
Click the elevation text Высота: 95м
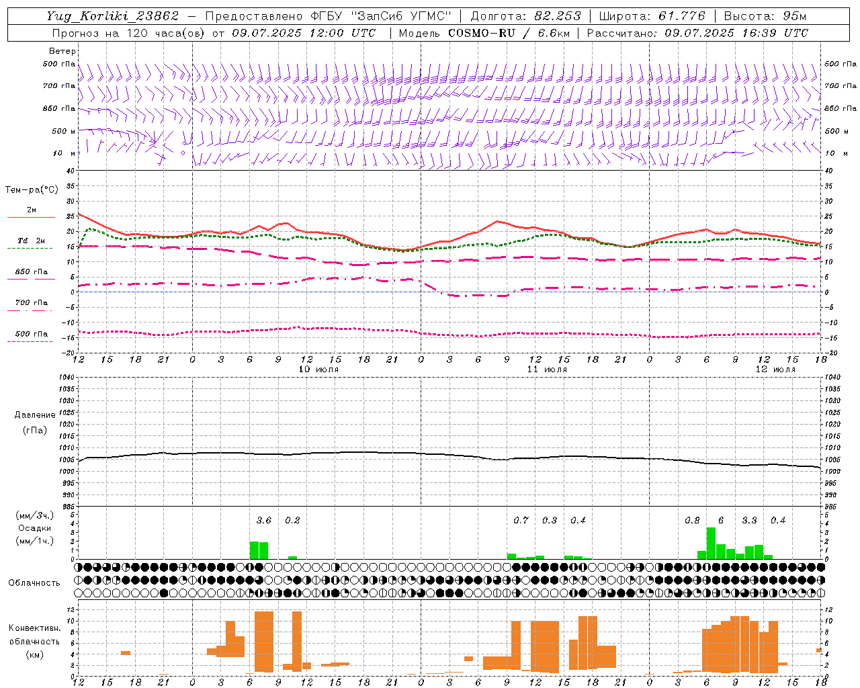coord(765,16)
